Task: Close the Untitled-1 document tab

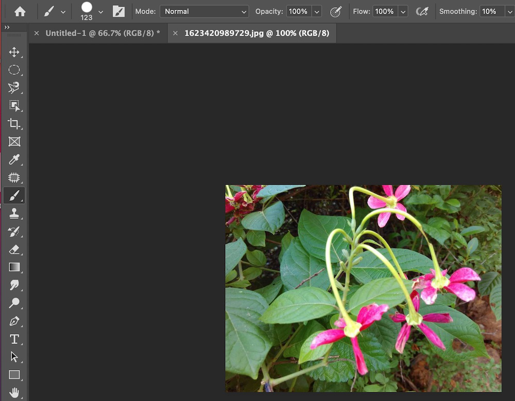Action: click(x=37, y=33)
